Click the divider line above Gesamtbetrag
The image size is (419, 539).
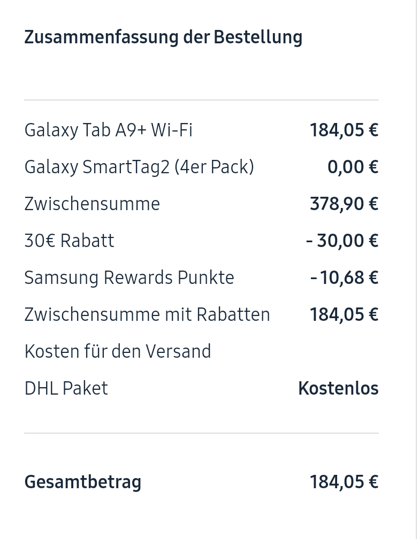(x=201, y=433)
